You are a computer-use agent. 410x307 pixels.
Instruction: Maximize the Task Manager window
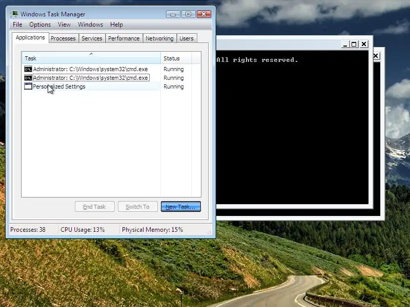tap(188, 14)
